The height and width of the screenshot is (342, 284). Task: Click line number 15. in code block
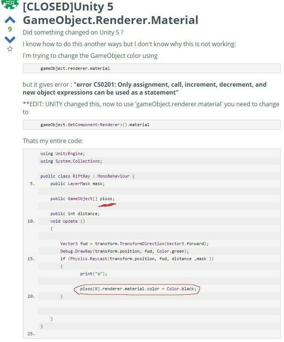point(31,259)
